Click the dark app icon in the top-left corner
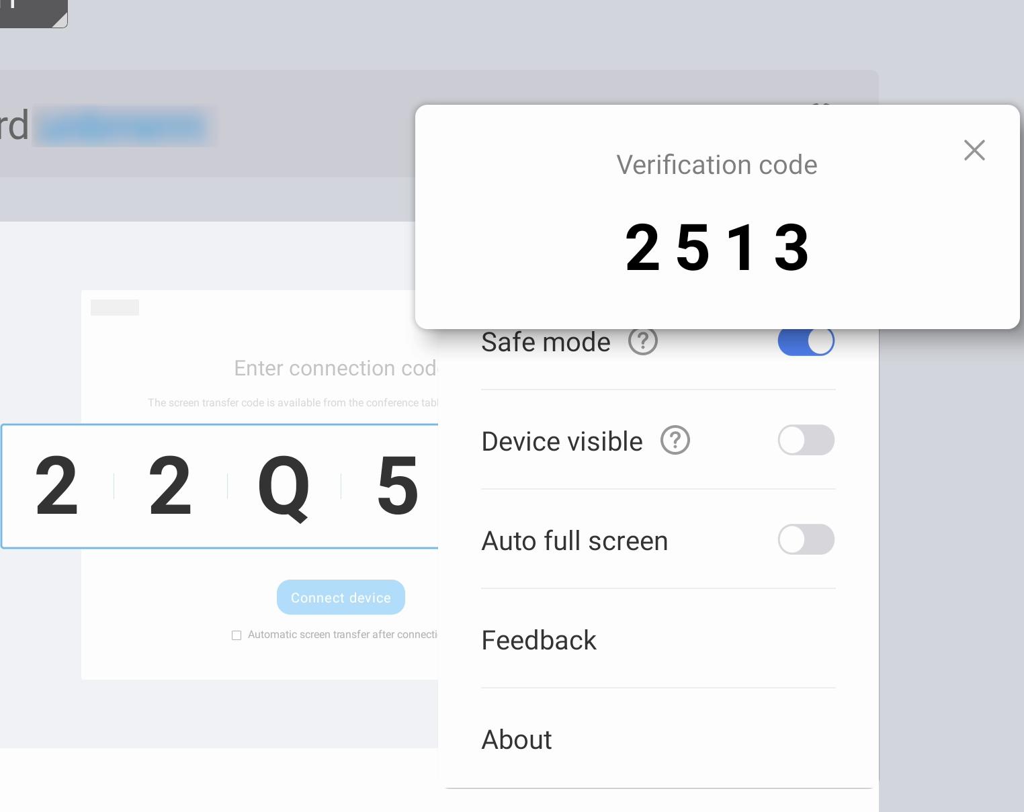Viewport: 1024px width, 812px height. (27, 10)
